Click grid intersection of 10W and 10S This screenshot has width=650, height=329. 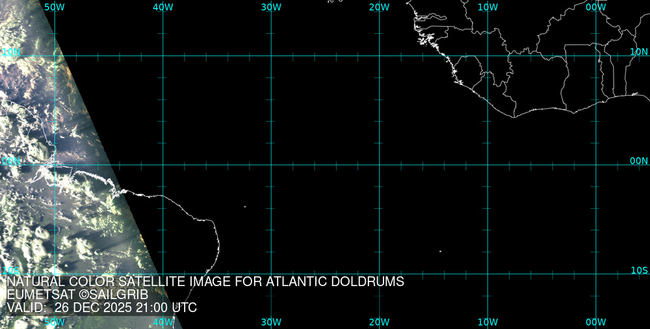coord(488,274)
